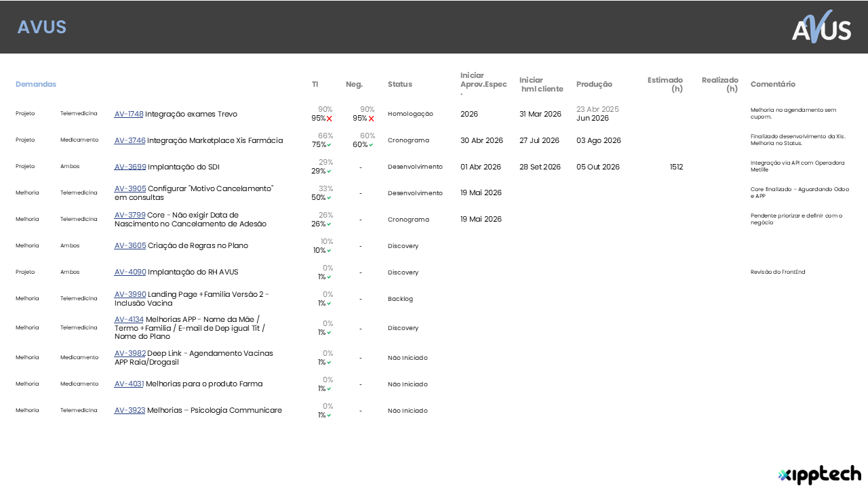Click the 27 Jul 2026 date cell
868x488 pixels.
[x=539, y=140]
